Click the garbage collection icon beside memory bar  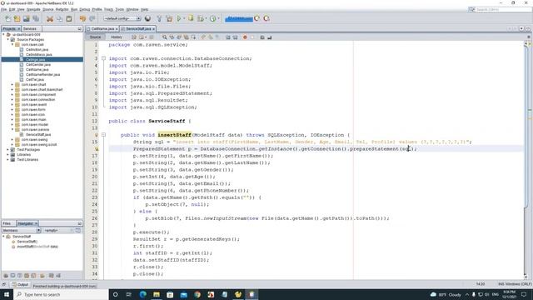click(x=257, y=18)
